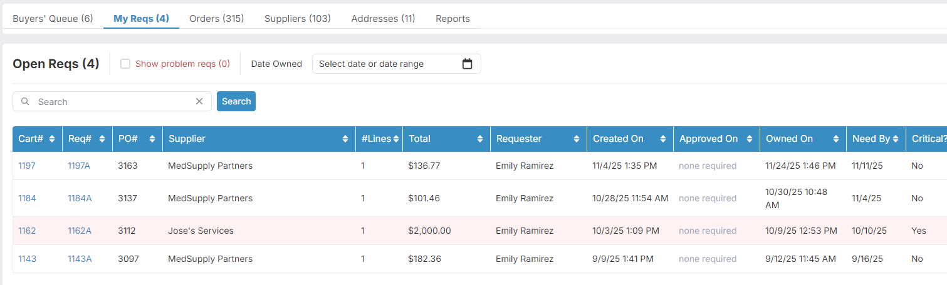The image size is (947, 285).
Task: Sort by #Lines column arrows
Action: coord(396,139)
